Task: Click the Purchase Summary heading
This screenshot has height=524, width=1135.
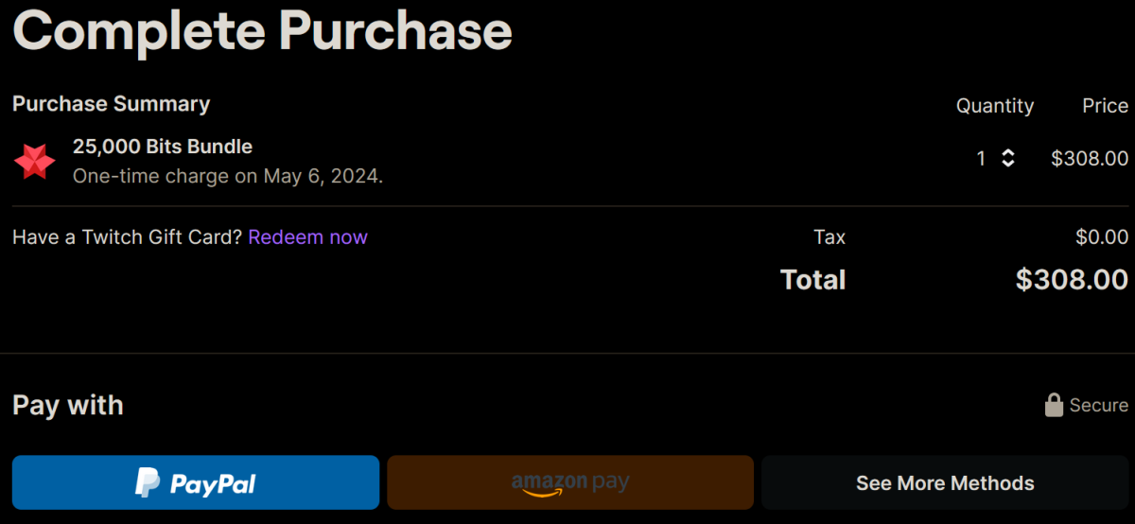Action: (112, 104)
